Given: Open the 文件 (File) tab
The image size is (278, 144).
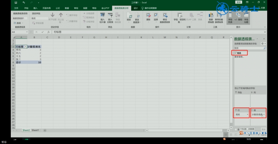Looking at the screenshot, I should click(16, 8).
